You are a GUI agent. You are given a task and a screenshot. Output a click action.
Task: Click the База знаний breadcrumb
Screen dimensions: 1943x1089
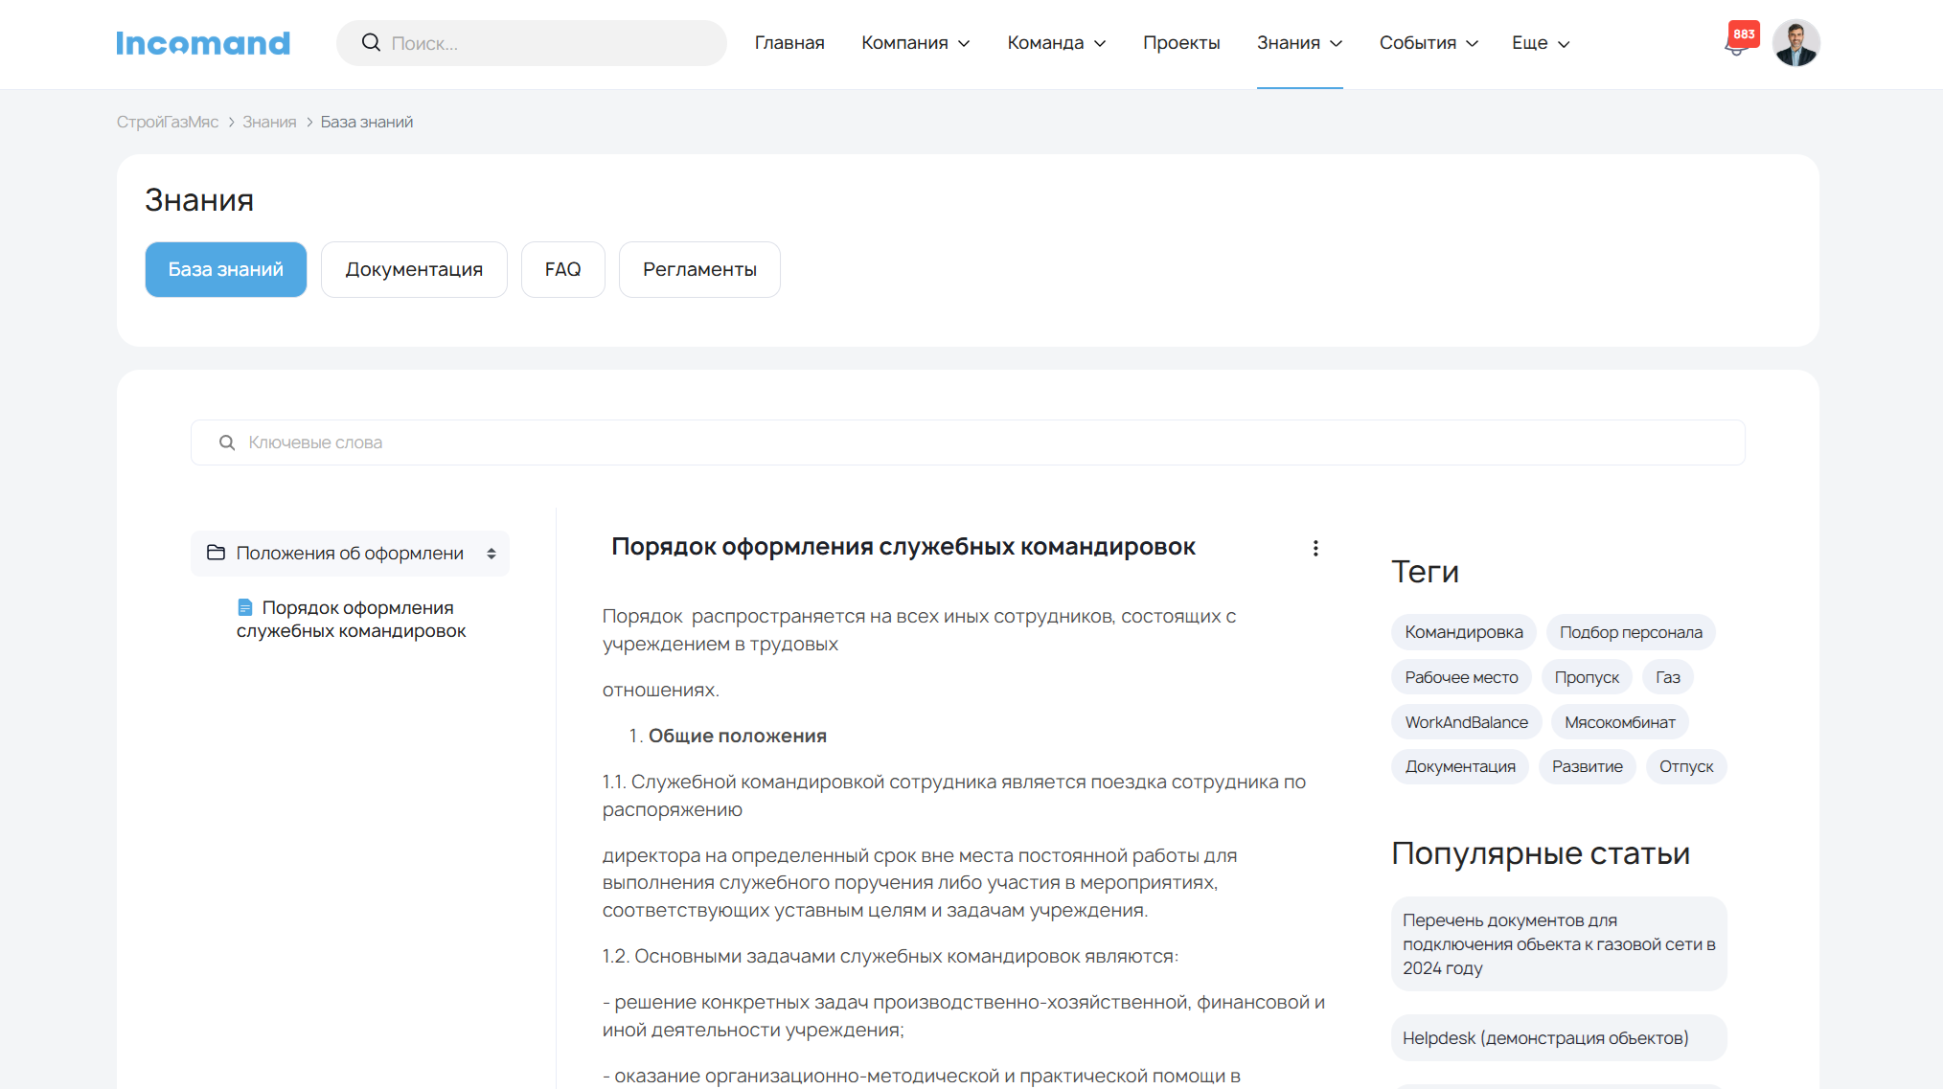(367, 122)
